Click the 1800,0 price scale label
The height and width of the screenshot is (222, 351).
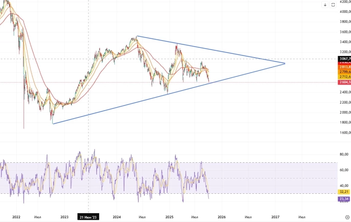tap(345, 123)
